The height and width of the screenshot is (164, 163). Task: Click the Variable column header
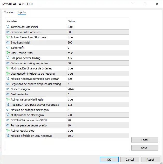coord(36,21)
